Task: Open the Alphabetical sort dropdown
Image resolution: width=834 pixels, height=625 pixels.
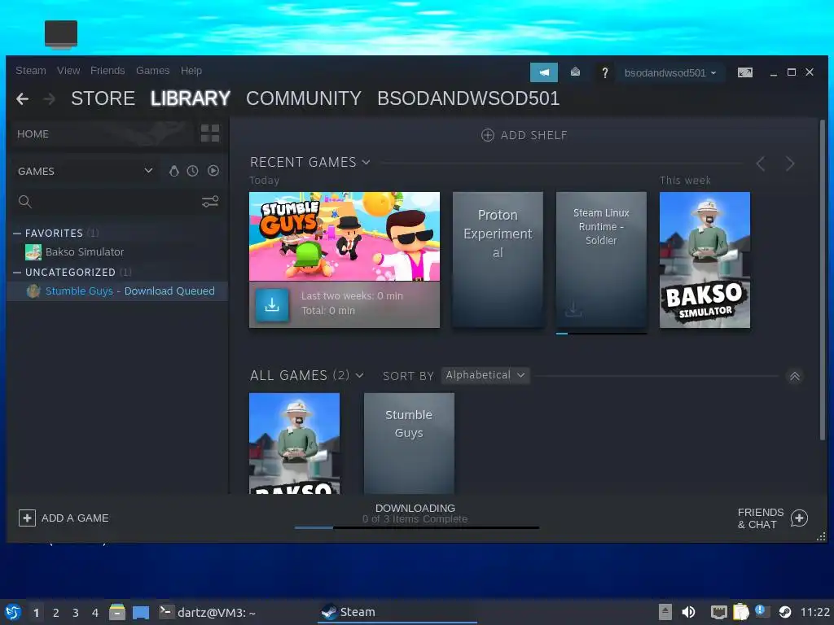Action: click(x=485, y=375)
